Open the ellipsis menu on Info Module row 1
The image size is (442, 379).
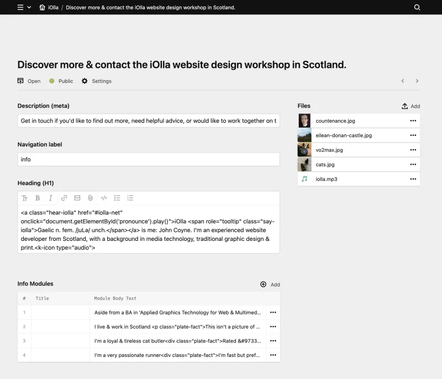pyautogui.click(x=272, y=312)
